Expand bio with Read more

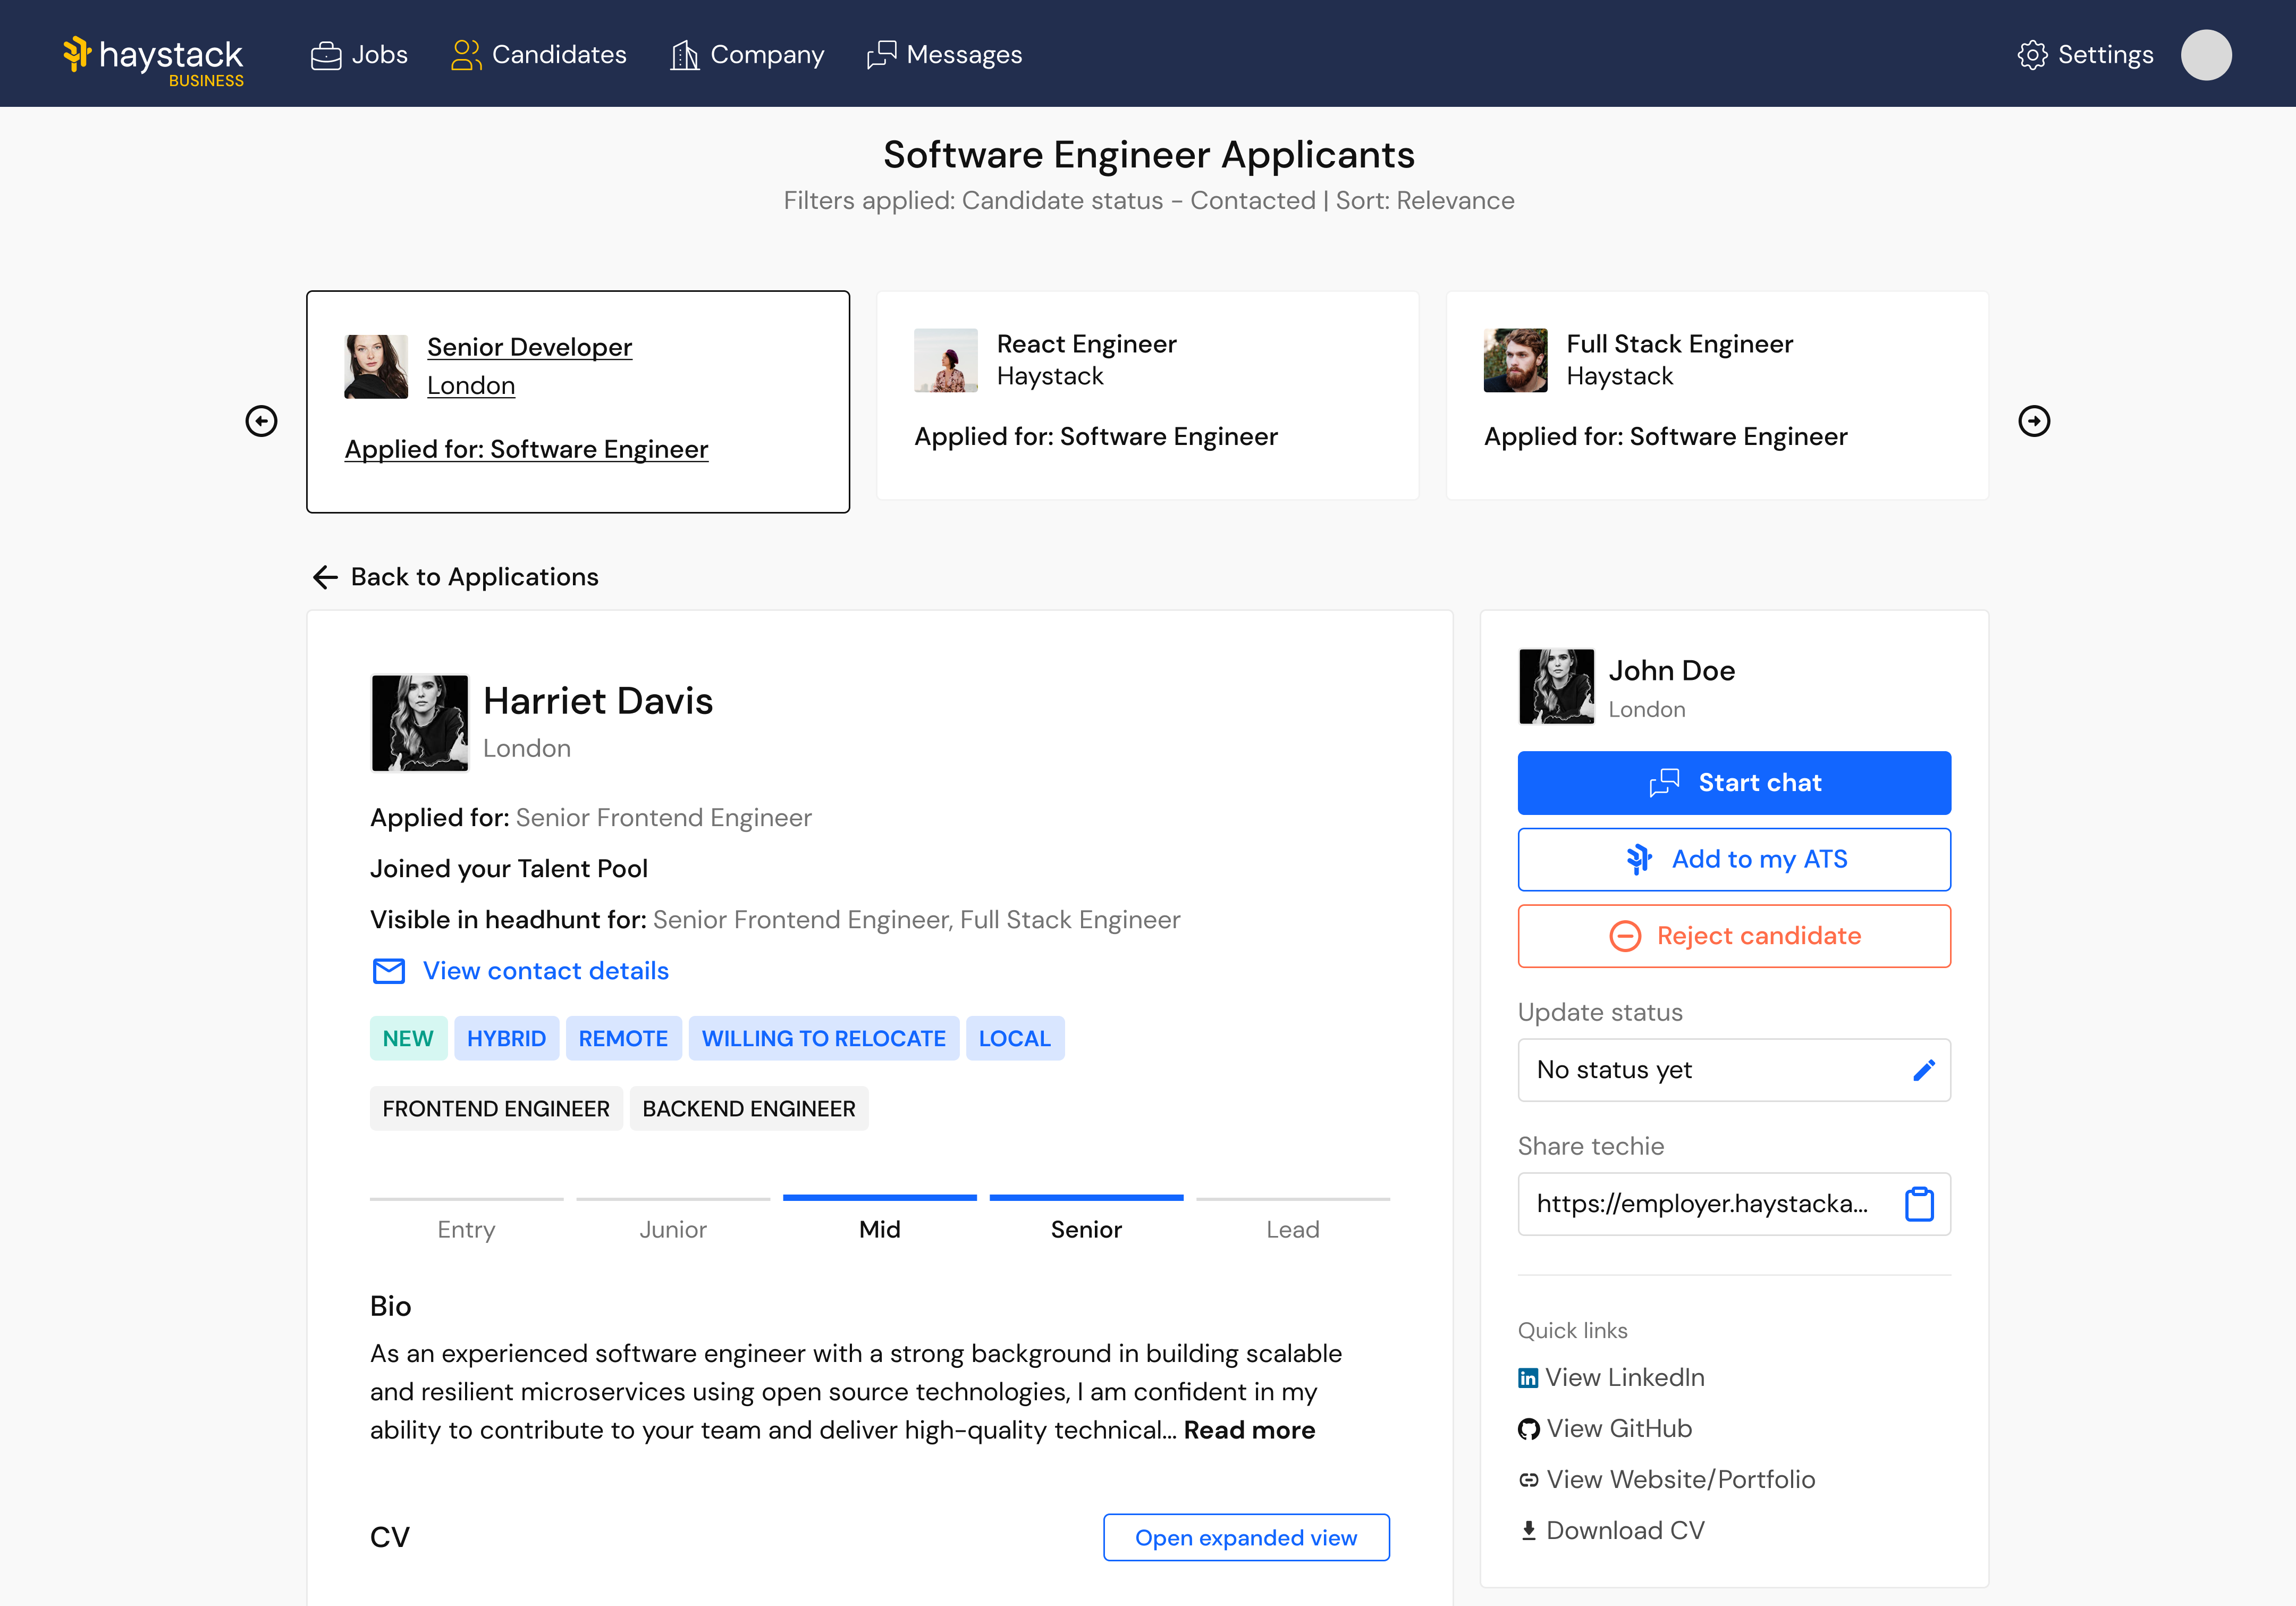click(x=1249, y=1430)
